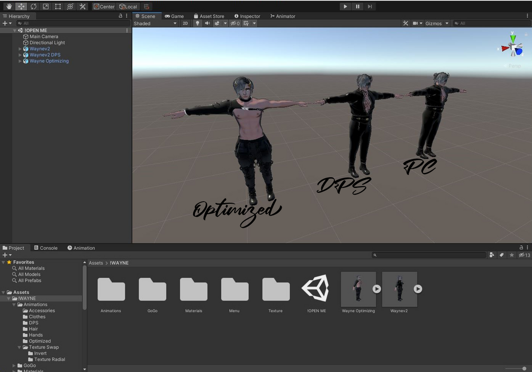Viewport: 532px width, 372px height.
Task: Toggle Local handle rotation
Action: point(128,6)
